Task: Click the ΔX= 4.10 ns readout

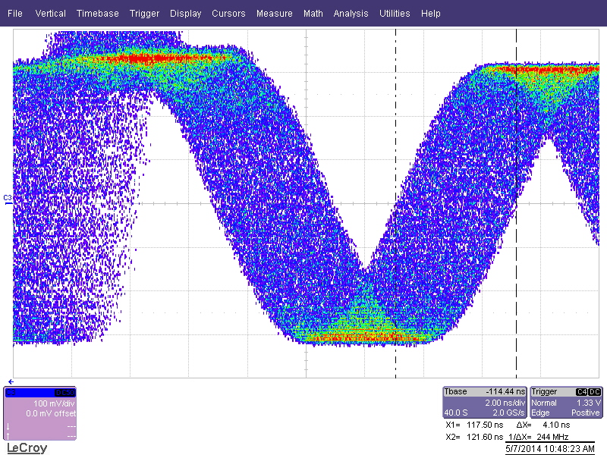Action: click(x=543, y=425)
